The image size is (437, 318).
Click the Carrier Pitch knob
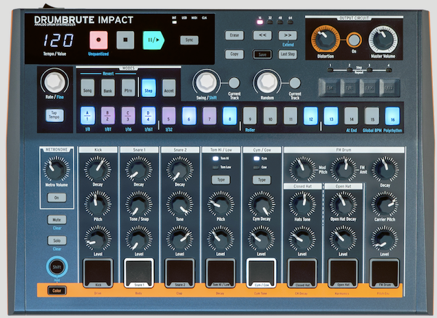(x=385, y=204)
